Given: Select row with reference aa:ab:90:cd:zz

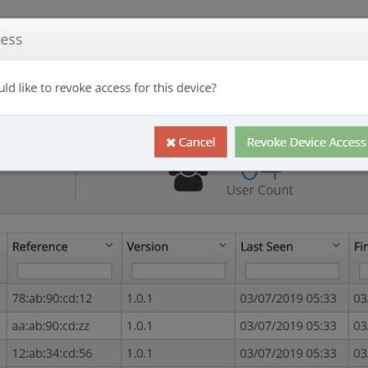Looking at the screenshot, I should click(x=184, y=326).
